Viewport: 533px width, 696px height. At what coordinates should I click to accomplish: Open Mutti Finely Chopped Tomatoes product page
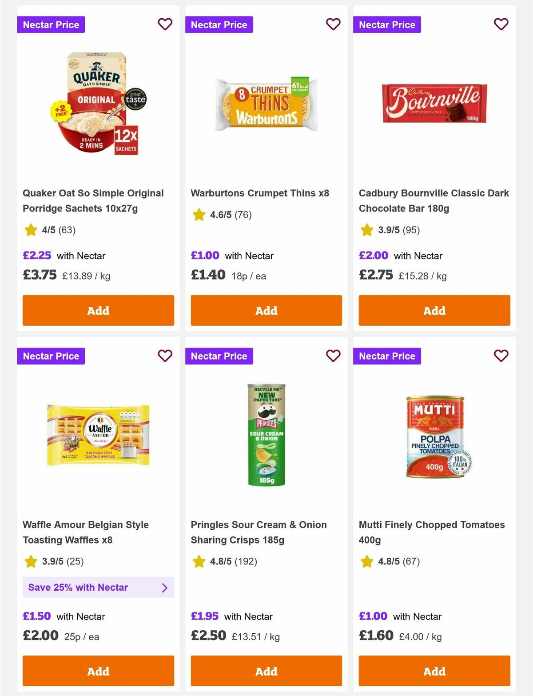[431, 532]
